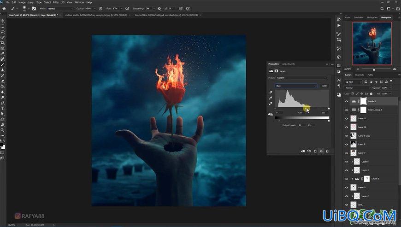The height and width of the screenshot is (227, 401).
Task: Sample gray point with the middle Levels eyedropper
Action: (x=271, y=98)
